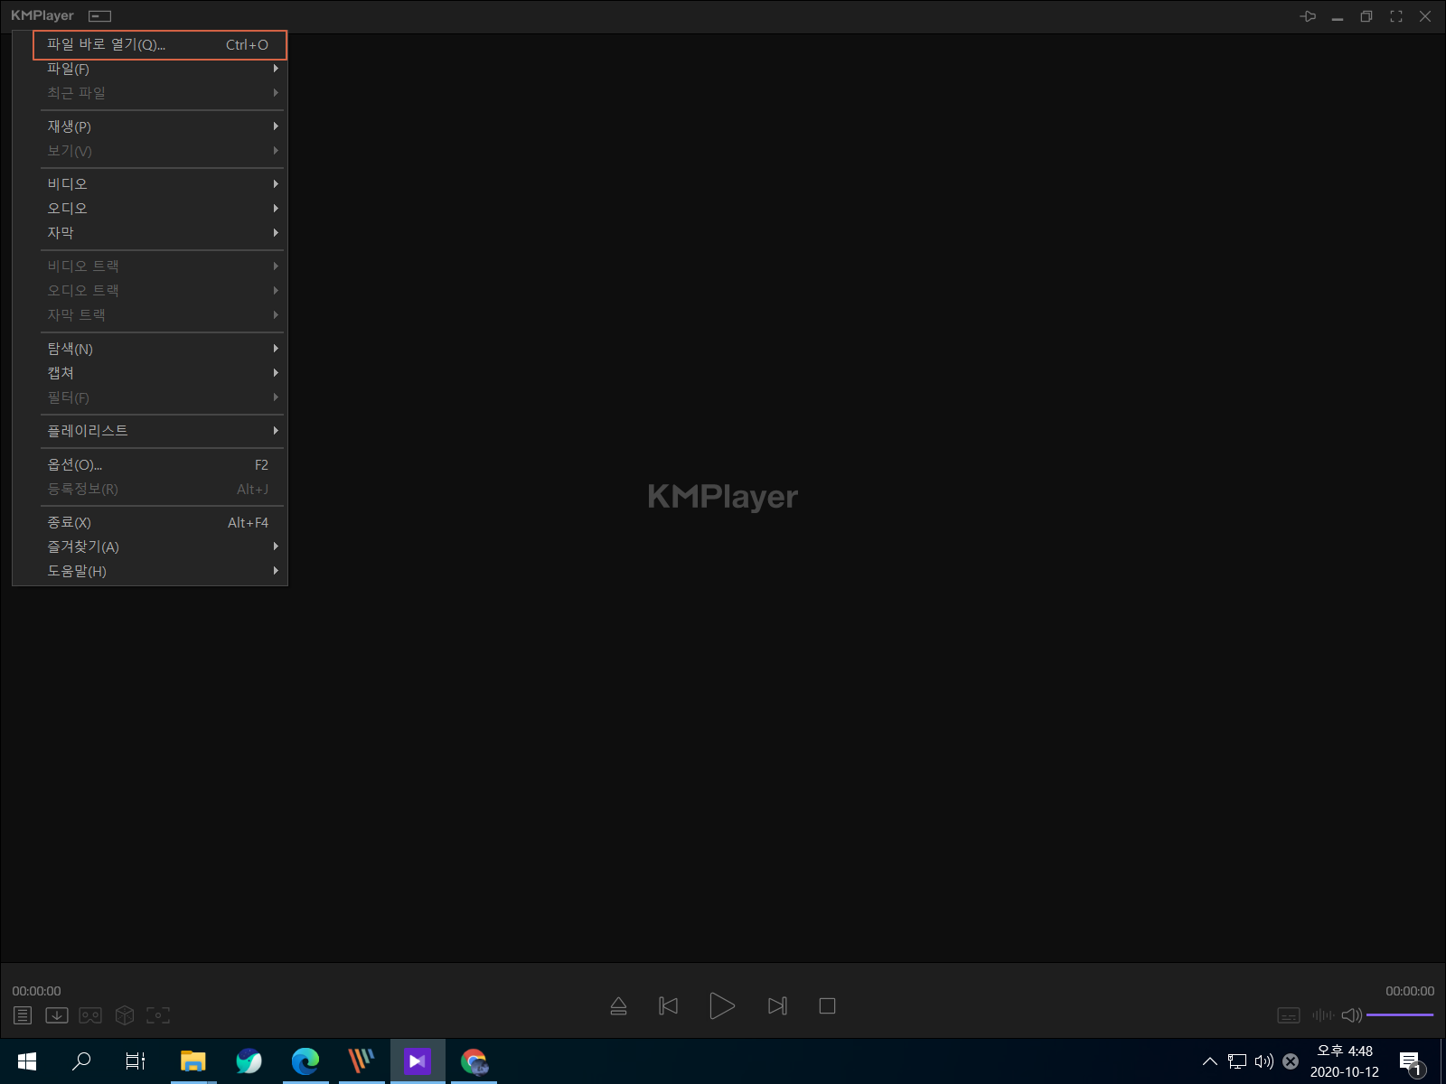Open the Windows Start menu

tap(27, 1061)
